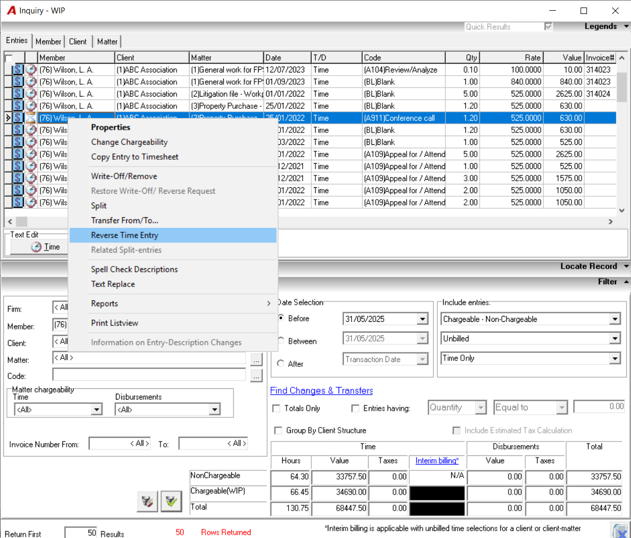
Task: Check Group By Client Structure
Action: 278,431
